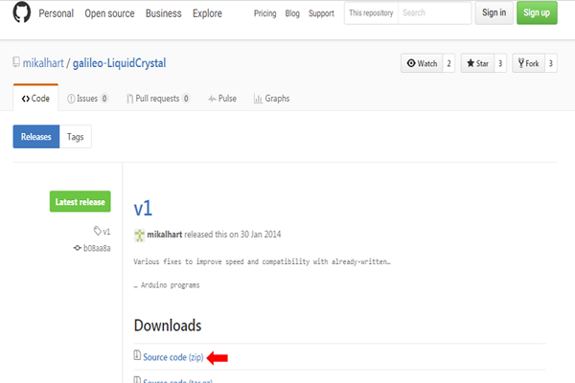
Task: Open stargazers count 3
Action: (500, 63)
